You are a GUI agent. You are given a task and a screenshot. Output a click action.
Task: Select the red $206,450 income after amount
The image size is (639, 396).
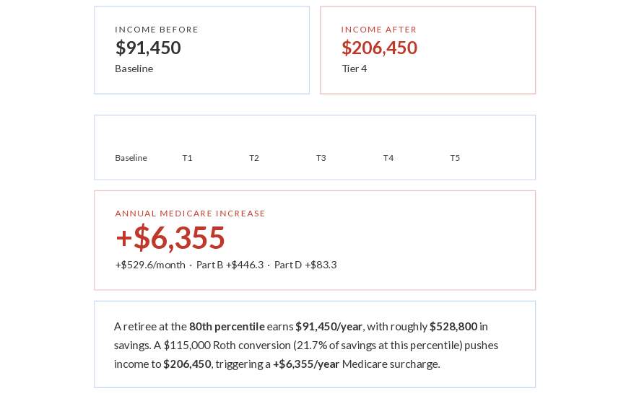(379, 48)
